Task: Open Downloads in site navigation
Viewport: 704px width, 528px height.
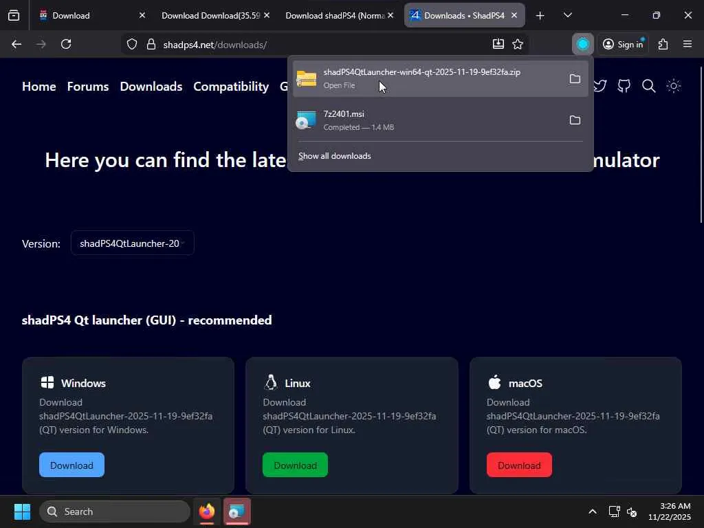Action: click(151, 86)
